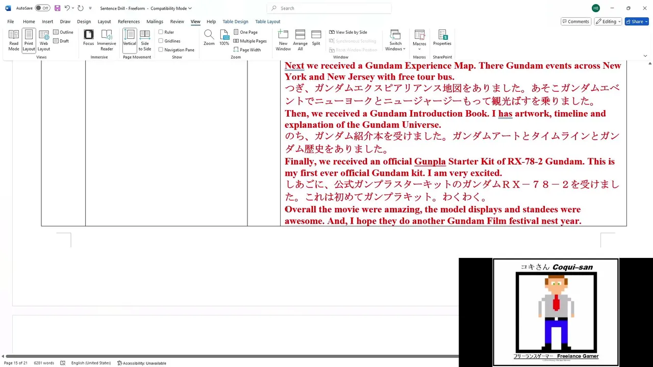Image resolution: width=653 pixels, height=367 pixels.
Task: Enable the Ruler checkbox
Action: point(161,32)
